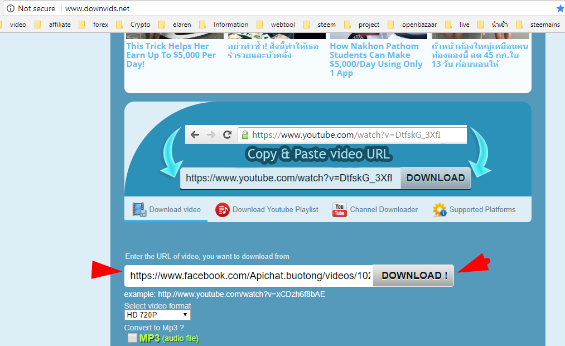Viewport: 565px width, 346px height.
Task: Click the YouTube Channel Downloader icon
Action: pyautogui.click(x=340, y=210)
